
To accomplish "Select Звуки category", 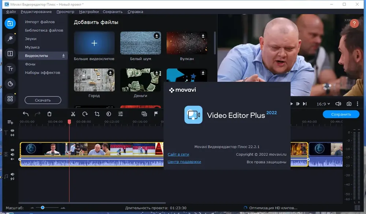I will [x=31, y=39].
